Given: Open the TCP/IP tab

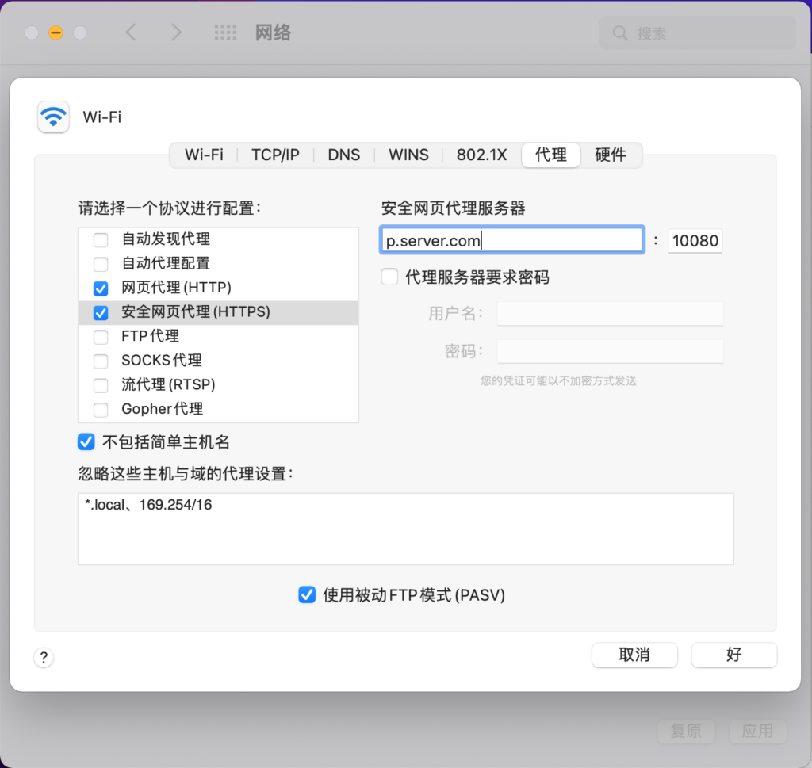Looking at the screenshot, I should [x=275, y=155].
